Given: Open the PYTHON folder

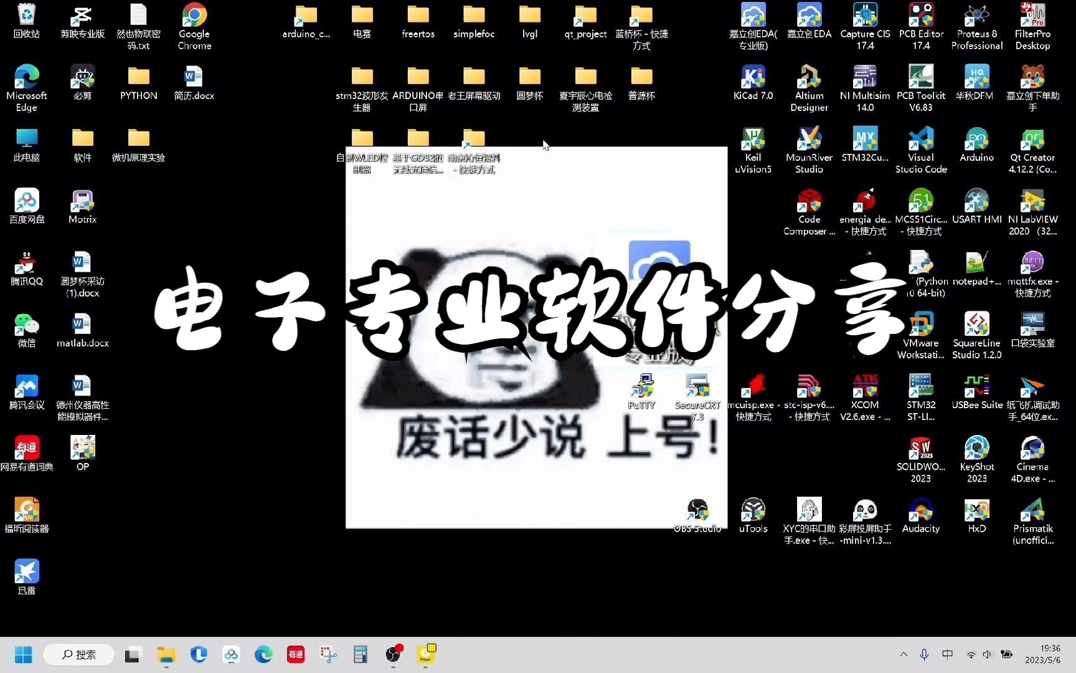Looking at the screenshot, I should [x=138, y=82].
